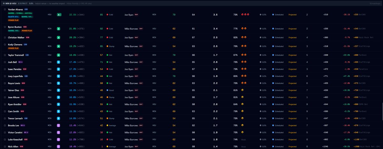Click the 22.5% (+344) probability for Alvarez
Viewport: 383px width, 149px height.
point(77,15)
